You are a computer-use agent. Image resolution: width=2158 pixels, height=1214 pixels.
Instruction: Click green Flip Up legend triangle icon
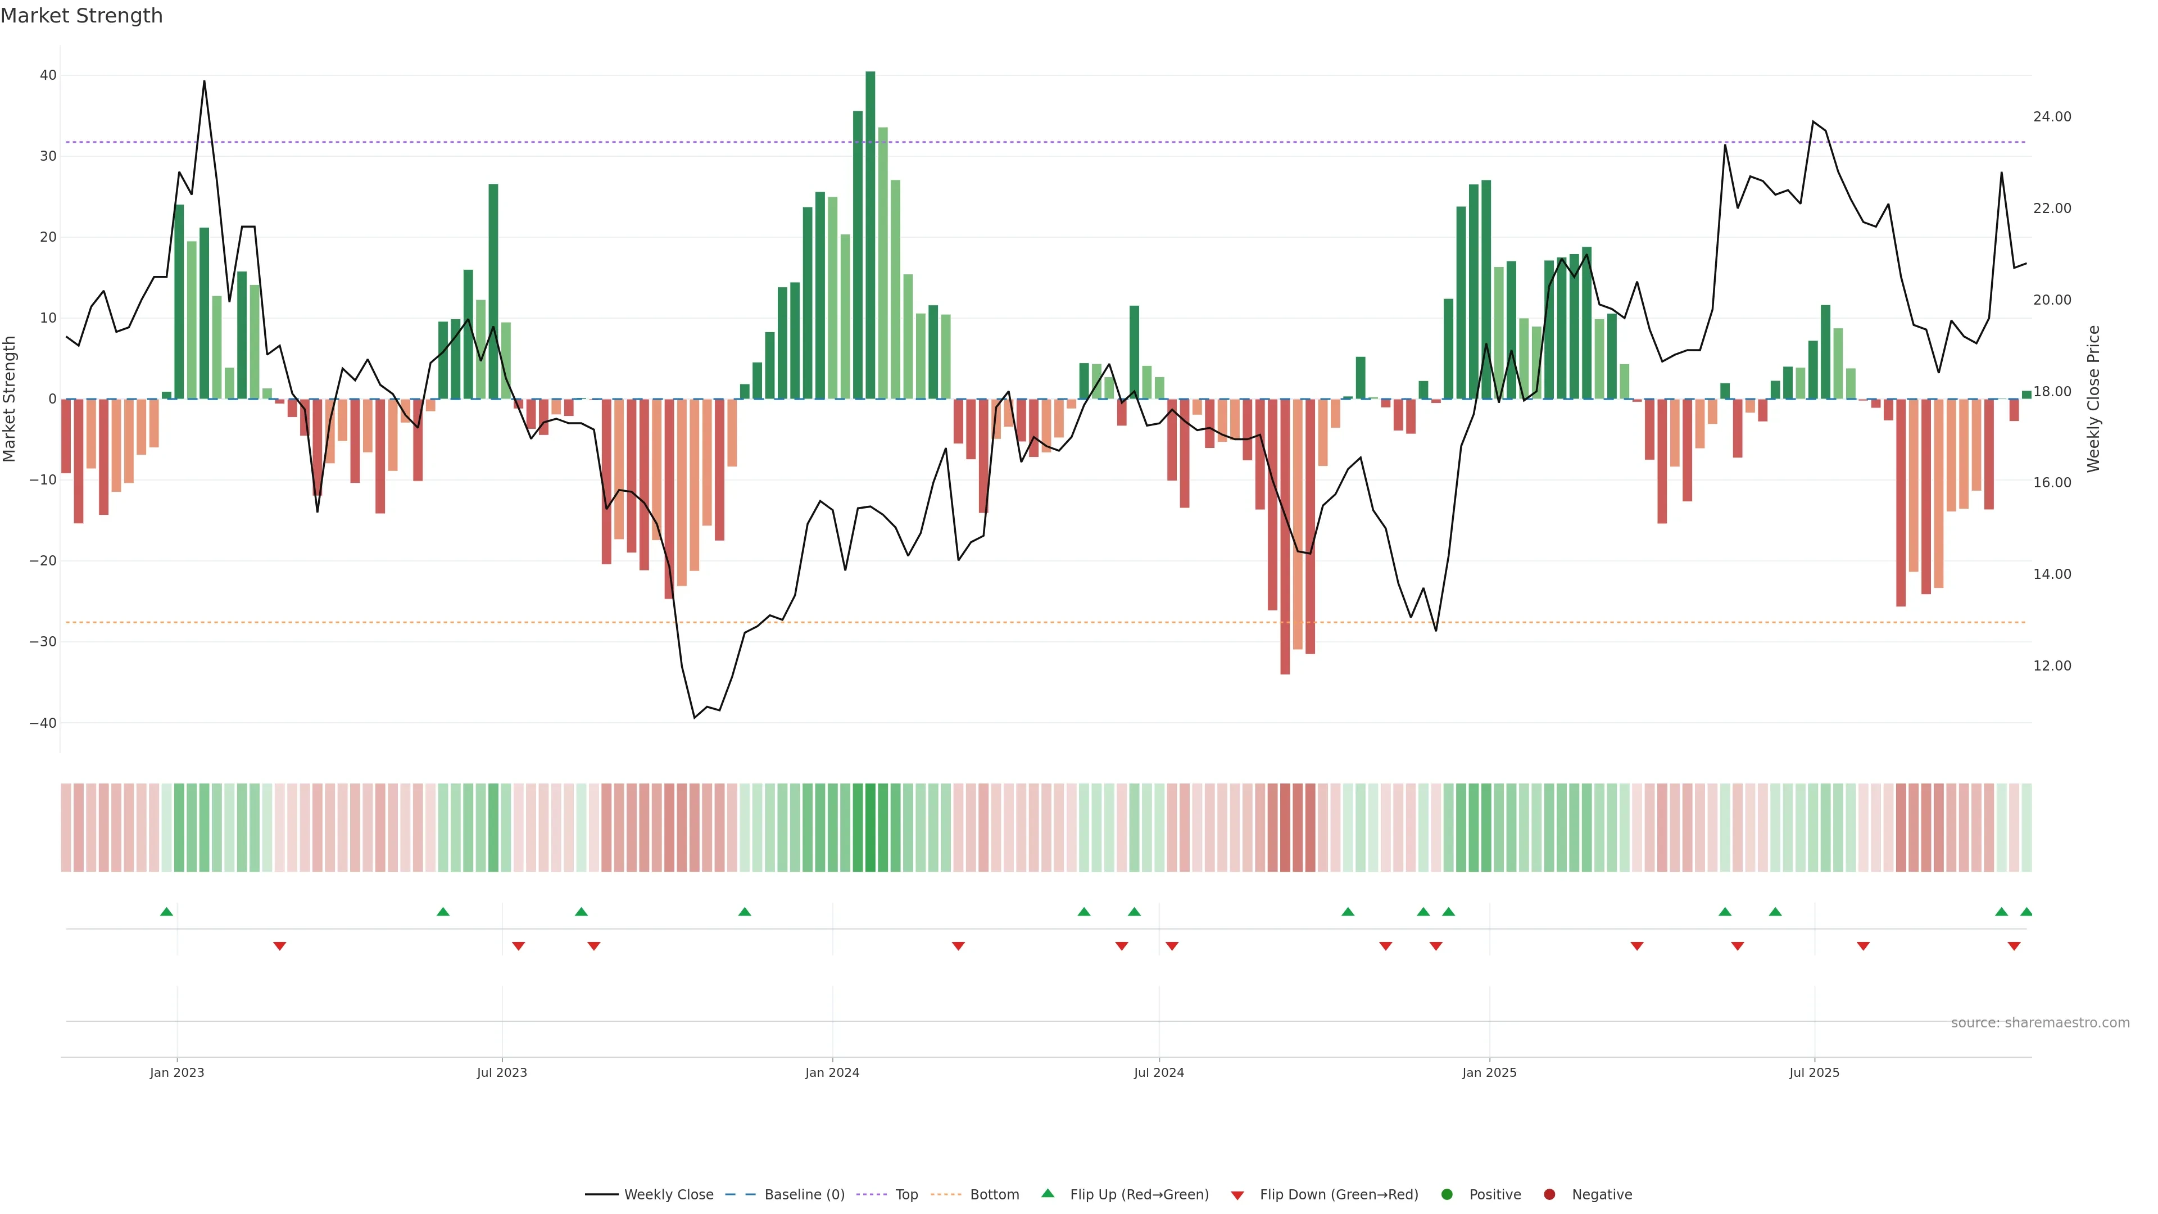point(1047,1193)
